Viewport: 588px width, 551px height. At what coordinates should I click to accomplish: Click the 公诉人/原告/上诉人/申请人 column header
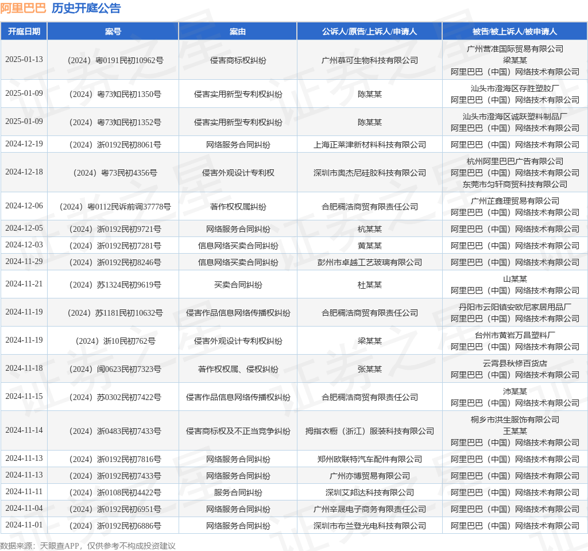[369, 32]
